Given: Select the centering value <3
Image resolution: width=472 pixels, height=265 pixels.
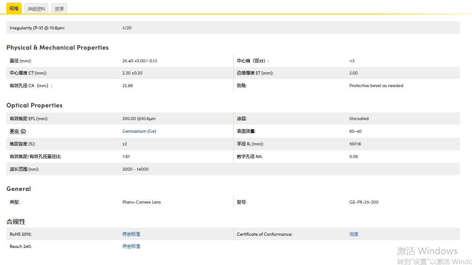Looking at the screenshot, I should pos(352,61).
